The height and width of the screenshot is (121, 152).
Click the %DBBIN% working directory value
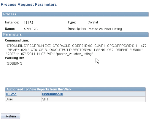pos(14,63)
